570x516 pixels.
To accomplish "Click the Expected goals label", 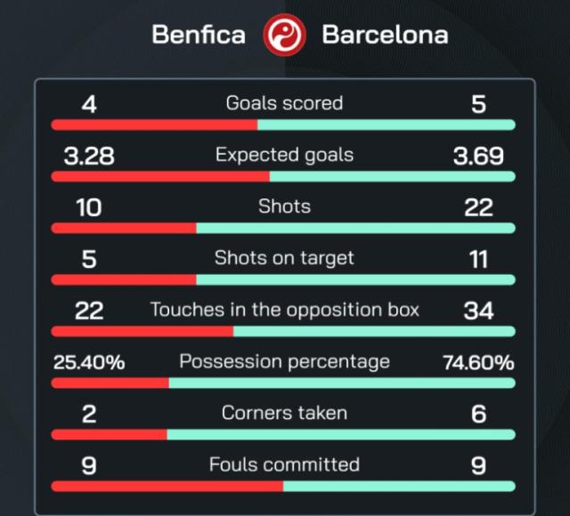I will tap(284, 155).
